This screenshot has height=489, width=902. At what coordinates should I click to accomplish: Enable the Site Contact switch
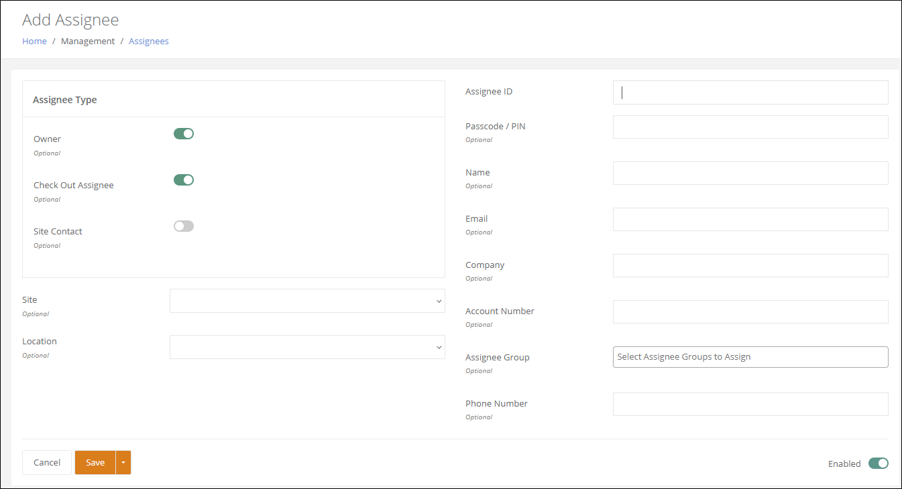pyautogui.click(x=184, y=226)
